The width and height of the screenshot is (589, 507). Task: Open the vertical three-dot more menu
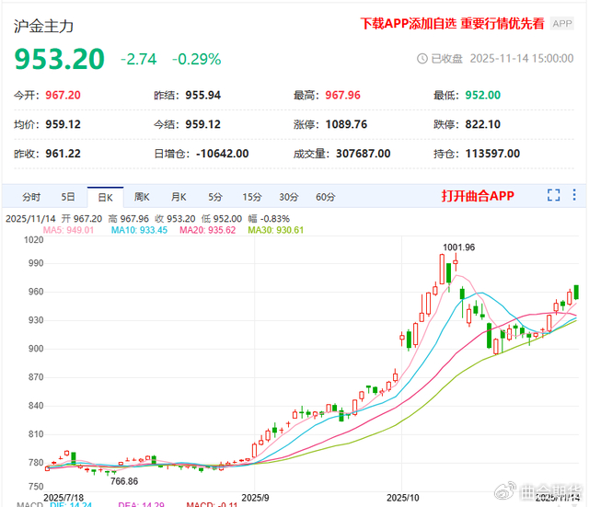pyautogui.click(x=574, y=194)
